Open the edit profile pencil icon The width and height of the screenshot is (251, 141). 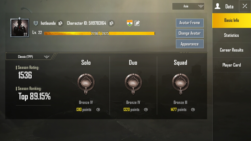click(137, 23)
